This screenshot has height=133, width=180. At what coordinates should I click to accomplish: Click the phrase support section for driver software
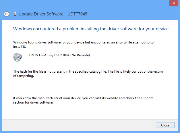point(34,103)
